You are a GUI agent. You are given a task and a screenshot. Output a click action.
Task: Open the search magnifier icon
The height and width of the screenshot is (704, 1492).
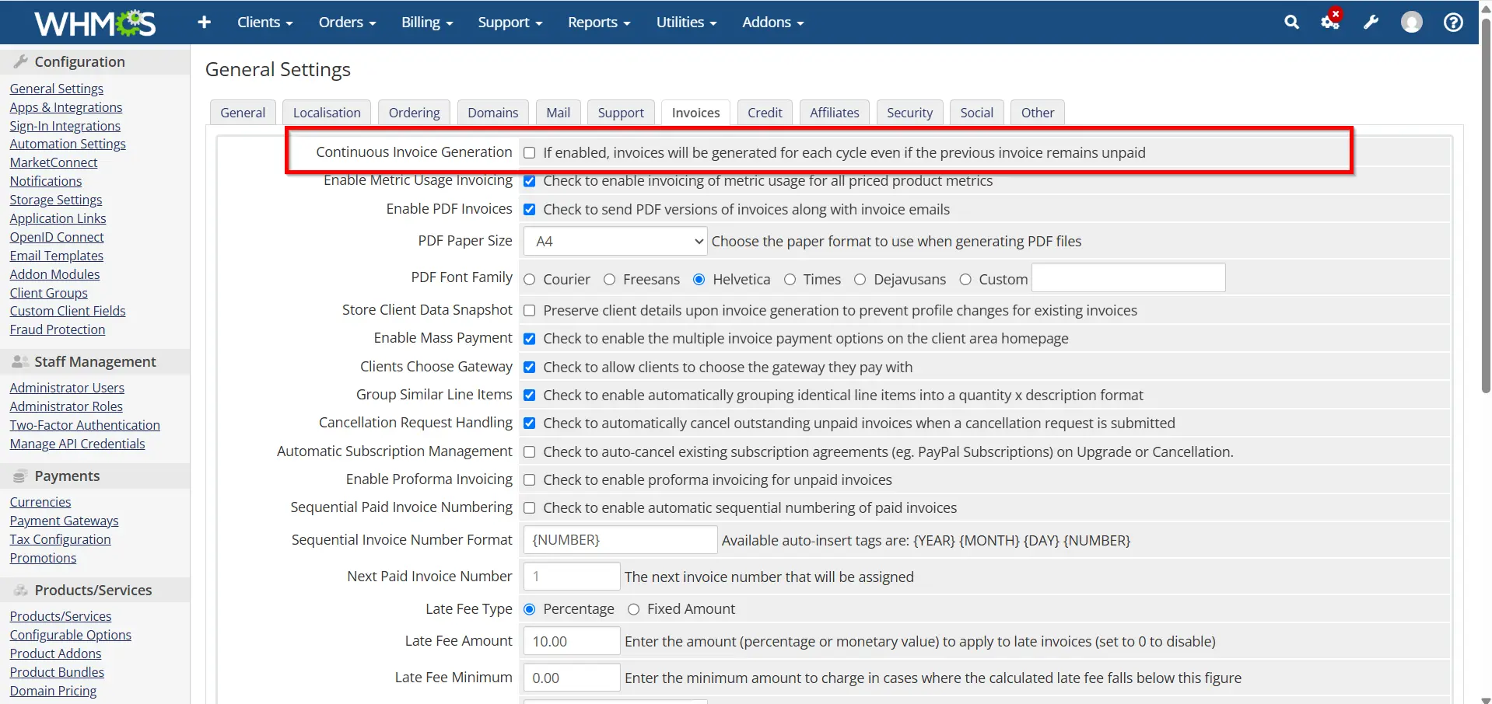pyautogui.click(x=1291, y=23)
